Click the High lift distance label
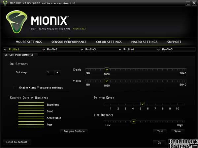This screenshot has width=198, height=148. click(x=180, y=125)
